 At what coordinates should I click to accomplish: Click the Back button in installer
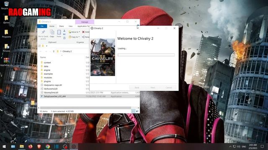(x=137, y=87)
